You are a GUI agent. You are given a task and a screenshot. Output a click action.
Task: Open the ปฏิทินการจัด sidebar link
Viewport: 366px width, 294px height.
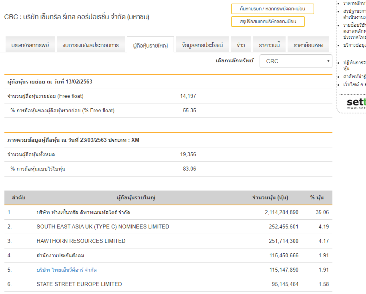pyautogui.click(x=354, y=66)
